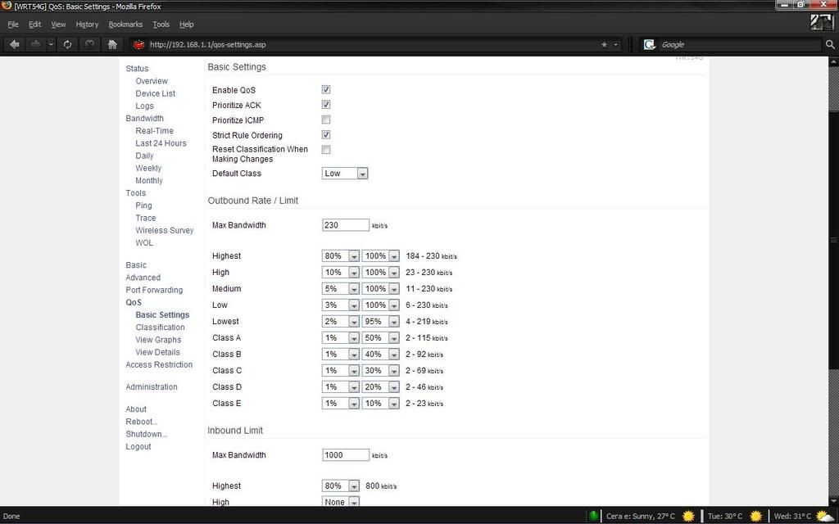
Task: Click the tomato site icon in address bar
Action: click(138, 44)
